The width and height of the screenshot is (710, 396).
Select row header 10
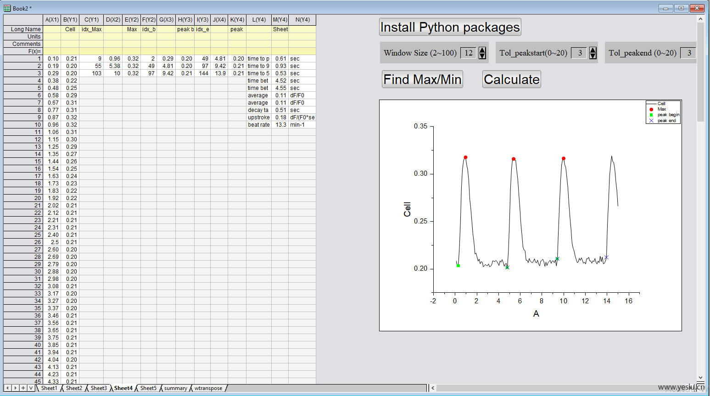tap(23, 125)
